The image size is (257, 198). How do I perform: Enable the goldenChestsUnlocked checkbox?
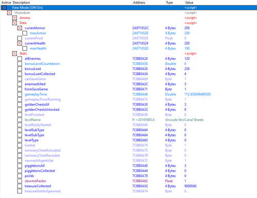pyautogui.click(x=20, y=110)
